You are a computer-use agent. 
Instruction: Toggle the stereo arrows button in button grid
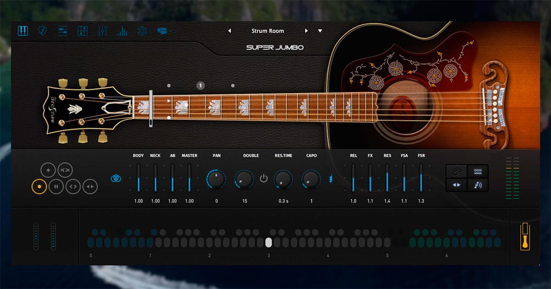[457, 185]
